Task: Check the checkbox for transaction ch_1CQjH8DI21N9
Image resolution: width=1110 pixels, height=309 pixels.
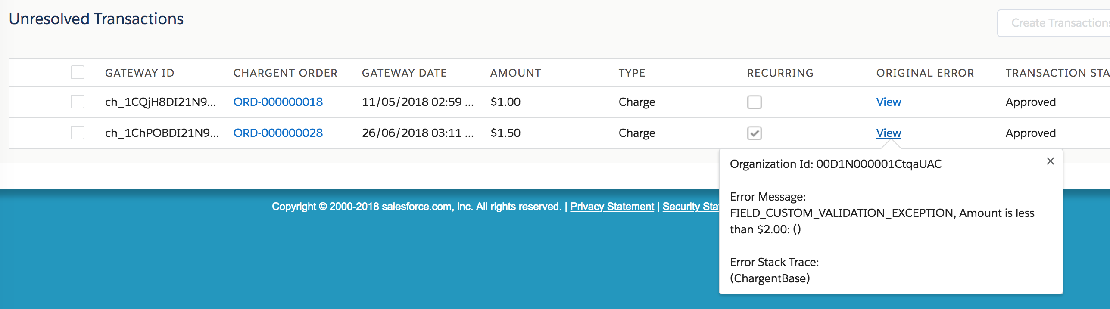Action: 78,102
